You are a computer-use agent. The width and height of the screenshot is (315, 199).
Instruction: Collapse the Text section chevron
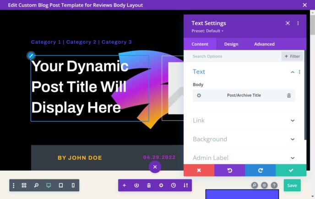[x=293, y=72]
